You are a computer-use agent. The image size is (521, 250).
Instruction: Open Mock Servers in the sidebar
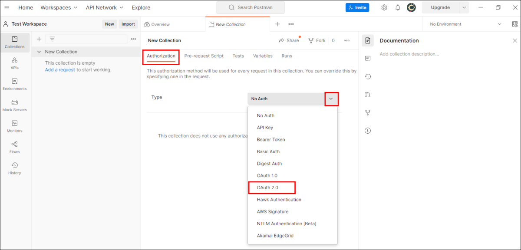(15, 105)
